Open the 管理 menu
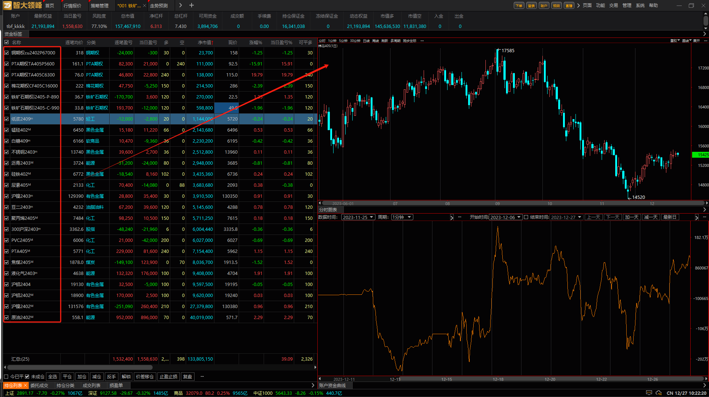The height and width of the screenshot is (397, 709). (x=627, y=6)
